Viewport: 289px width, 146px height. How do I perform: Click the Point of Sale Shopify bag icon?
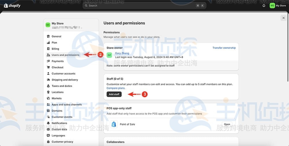pyautogui.click(x=114, y=124)
